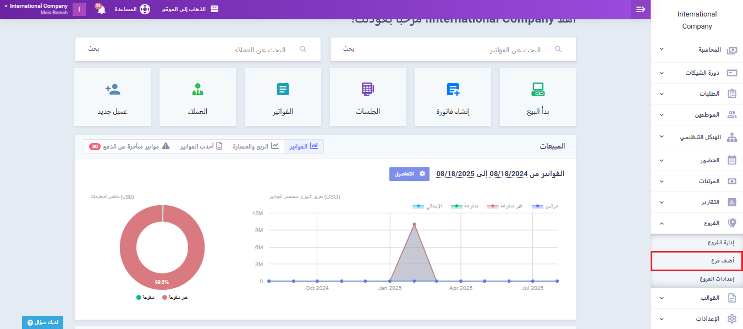Collapse the Branches (الفروع) sidebar section
743x329 pixels.
click(x=697, y=223)
